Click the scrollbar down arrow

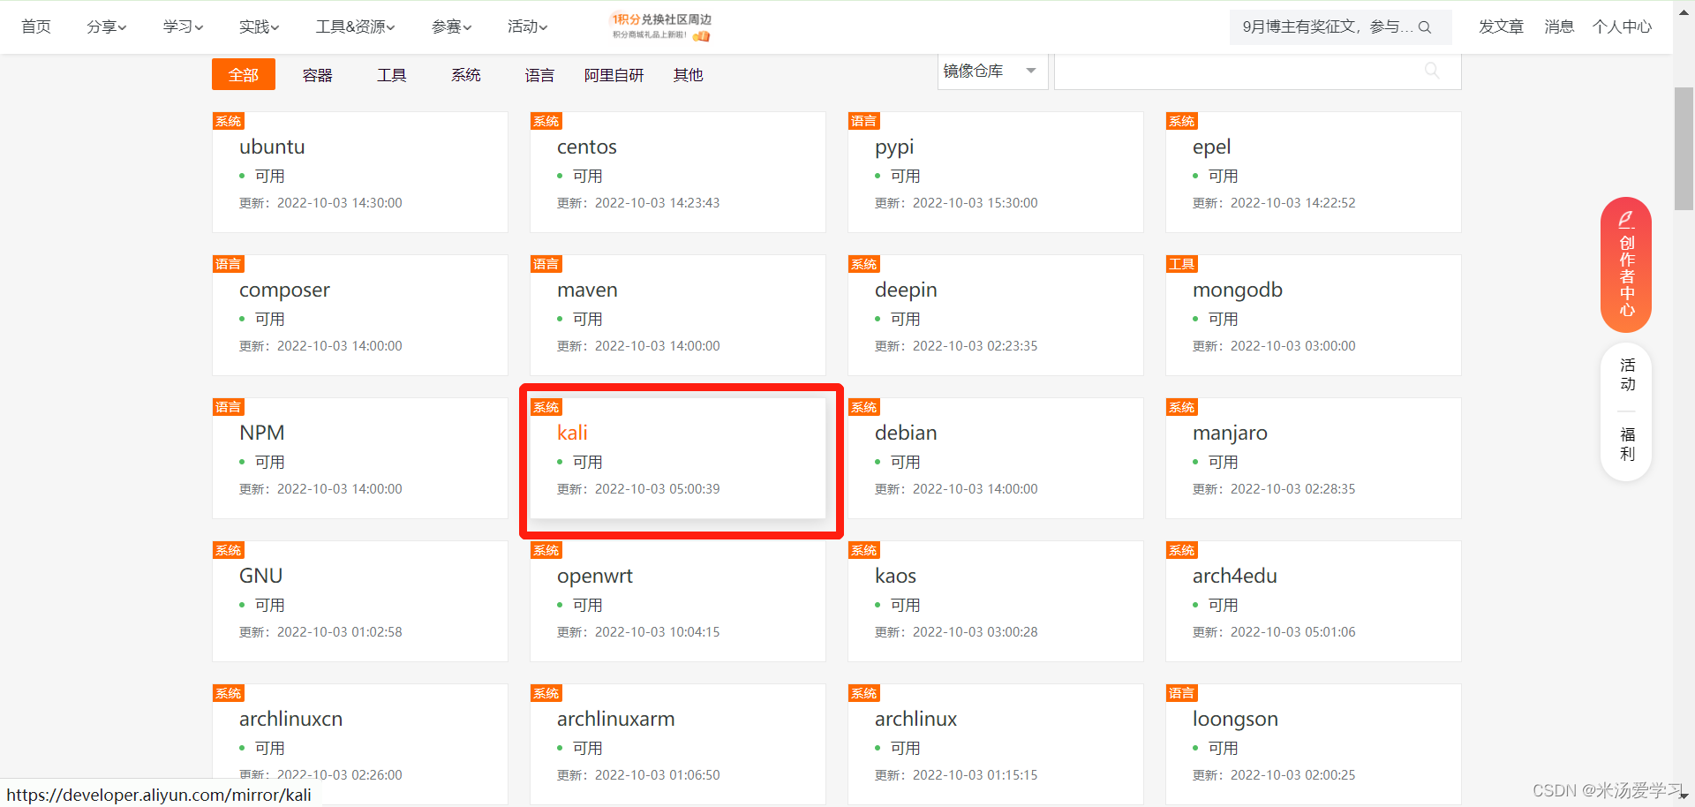1684,796
